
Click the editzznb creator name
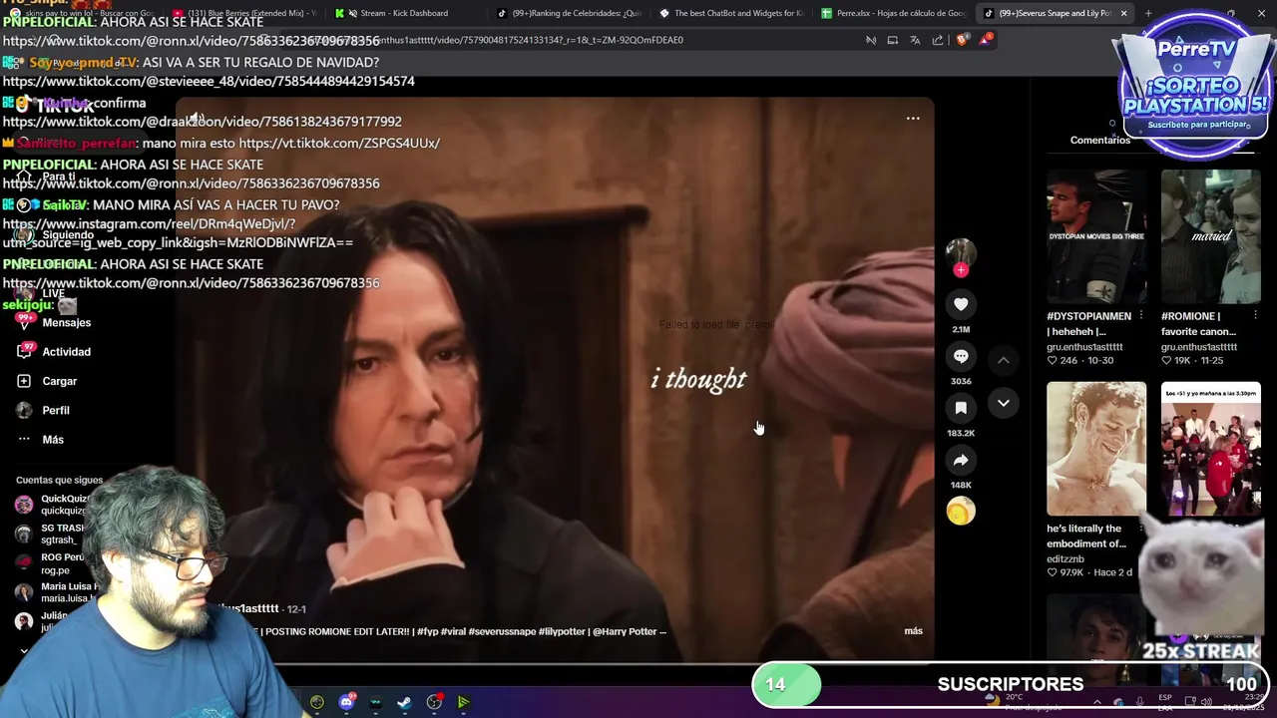[x=1065, y=558]
